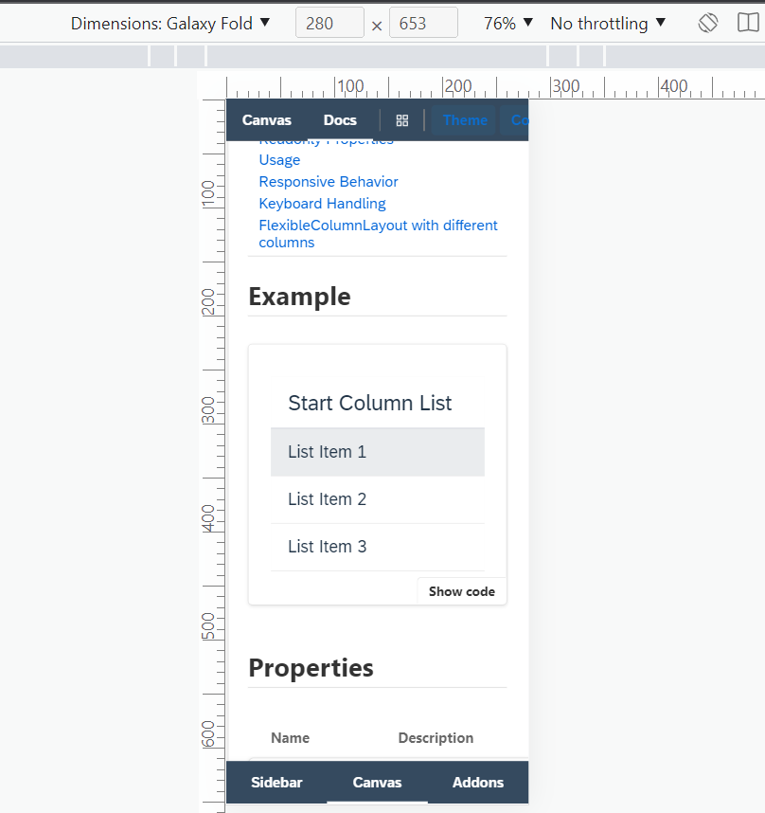Toggle the dual-screen fold mode icon
The height and width of the screenshot is (813, 765).
(749, 22)
